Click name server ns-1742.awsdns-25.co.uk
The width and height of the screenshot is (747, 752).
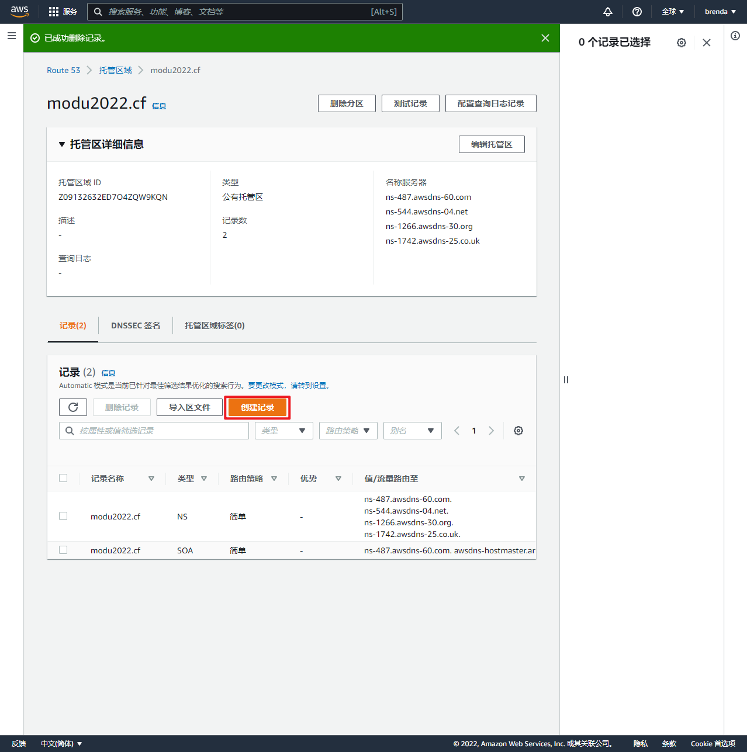pos(433,241)
